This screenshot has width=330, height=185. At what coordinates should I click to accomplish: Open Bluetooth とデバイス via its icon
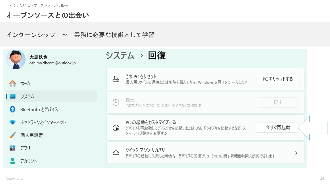[12, 109]
